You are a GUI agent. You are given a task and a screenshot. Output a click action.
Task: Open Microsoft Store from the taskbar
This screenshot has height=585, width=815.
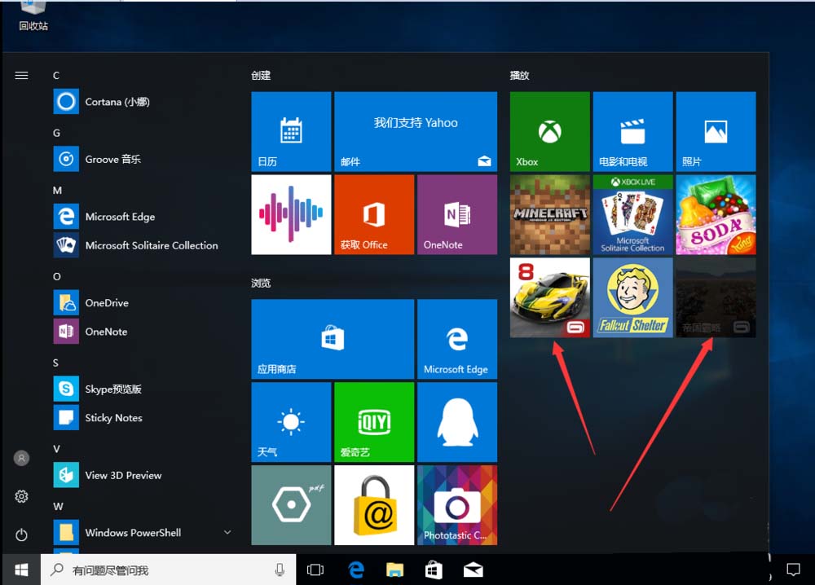point(433,569)
